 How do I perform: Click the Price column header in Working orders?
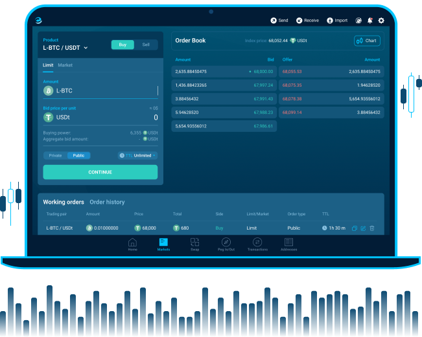coord(139,214)
